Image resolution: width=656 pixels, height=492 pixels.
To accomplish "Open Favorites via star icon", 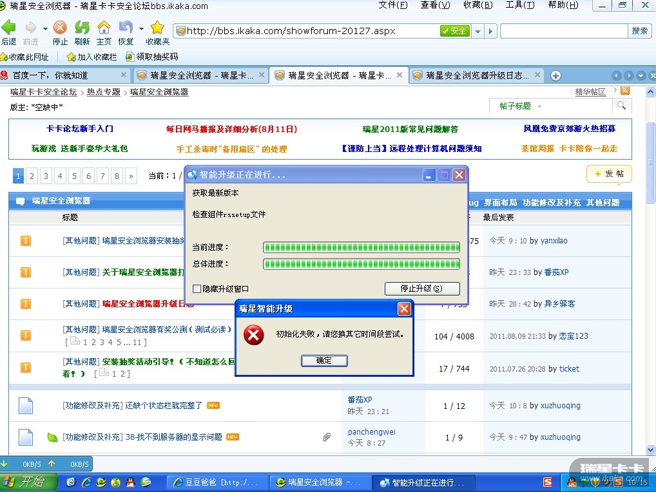I will [x=157, y=28].
